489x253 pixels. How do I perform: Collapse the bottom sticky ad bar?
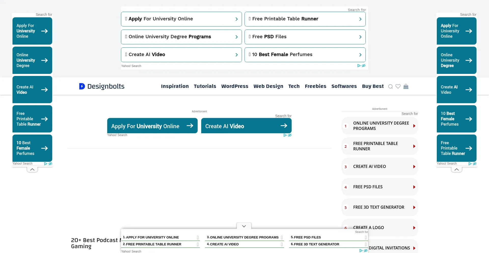coord(244,226)
